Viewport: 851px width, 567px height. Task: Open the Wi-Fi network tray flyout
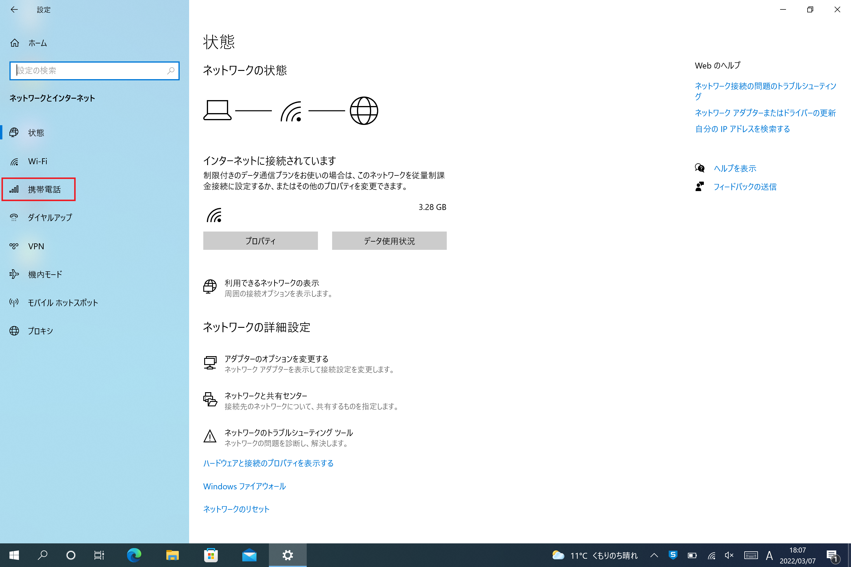711,555
